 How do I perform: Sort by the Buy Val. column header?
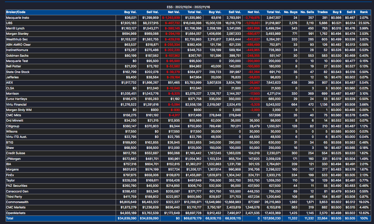click(130, 12)
